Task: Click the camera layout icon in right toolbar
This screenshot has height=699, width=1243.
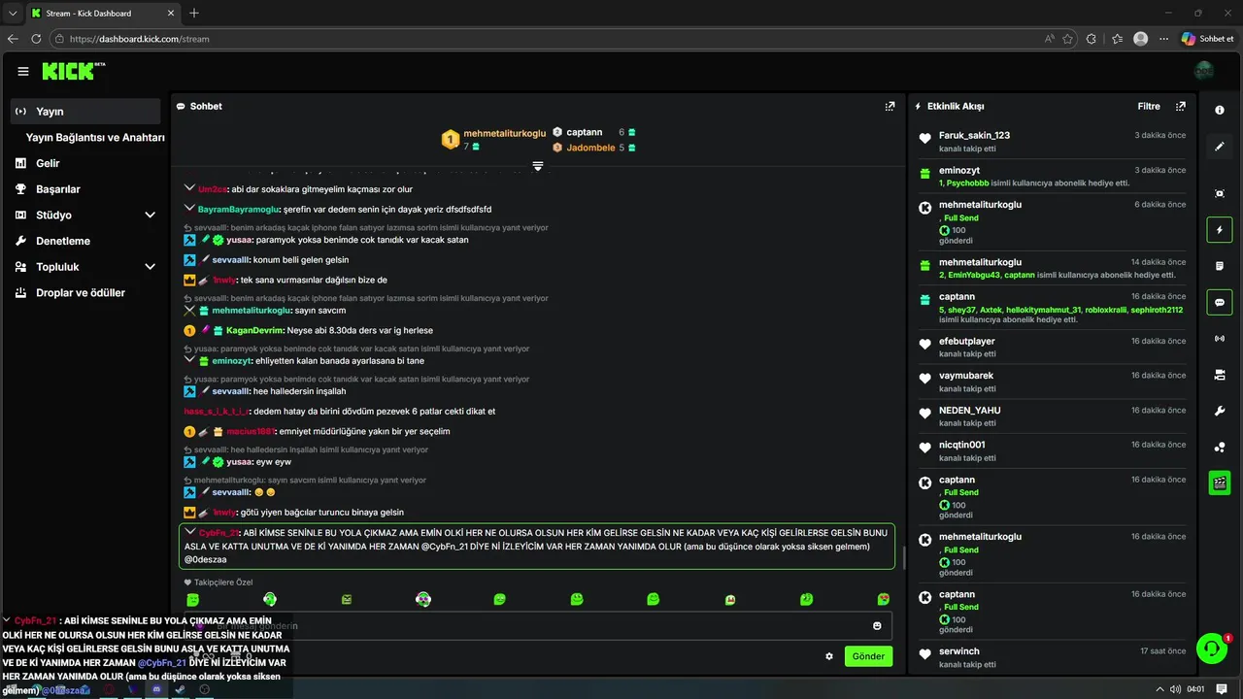Action: pos(1220,375)
